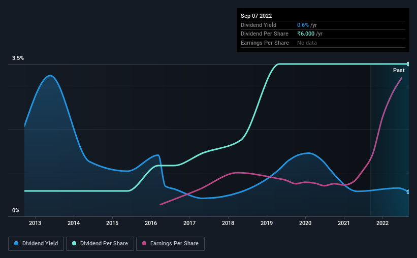
Task: Select the 2020 x-axis label
Action: [x=305, y=223]
